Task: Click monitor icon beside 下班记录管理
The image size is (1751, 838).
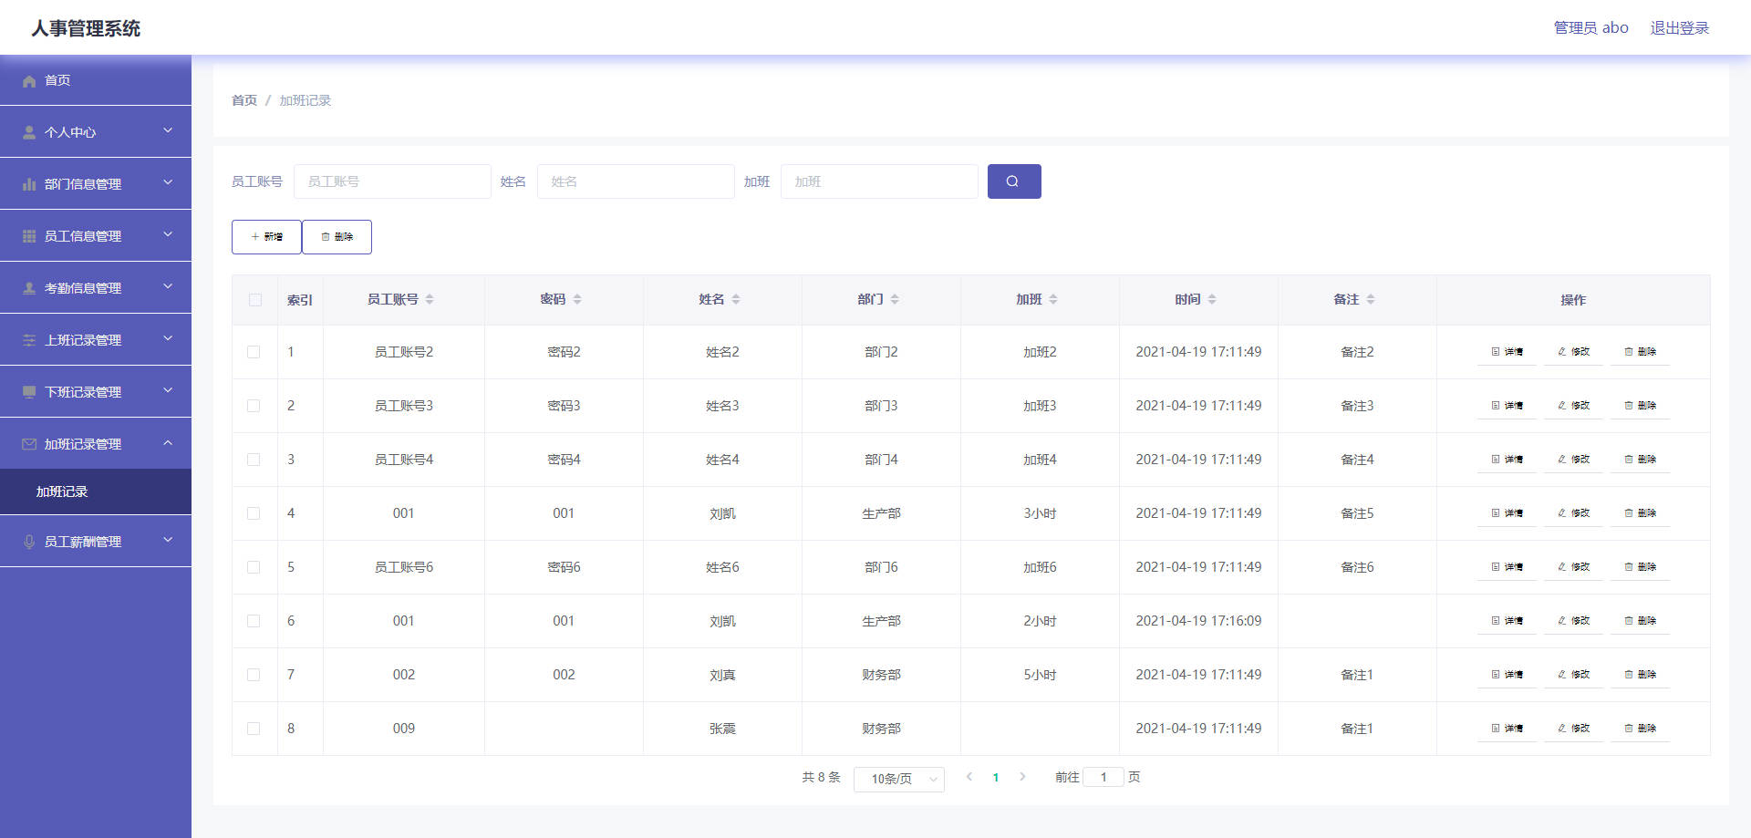Action: (29, 392)
